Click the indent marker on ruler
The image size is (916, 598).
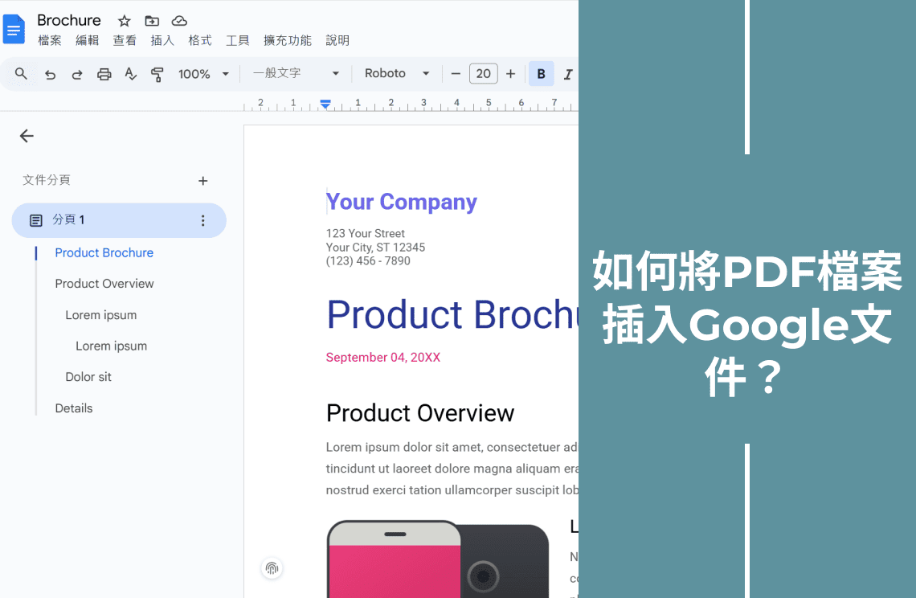point(325,104)
